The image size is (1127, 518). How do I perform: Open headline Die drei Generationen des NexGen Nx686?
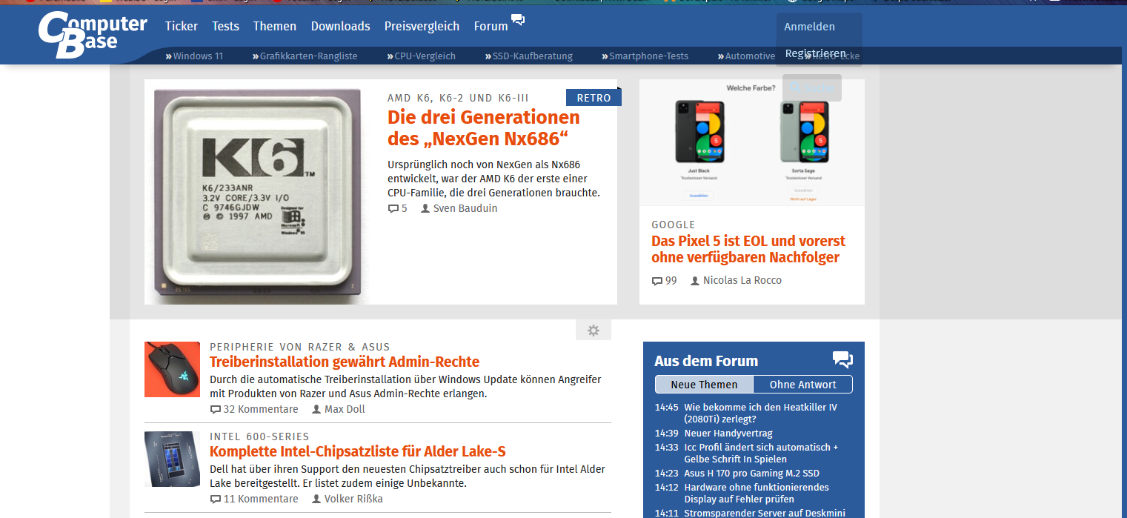484,128
